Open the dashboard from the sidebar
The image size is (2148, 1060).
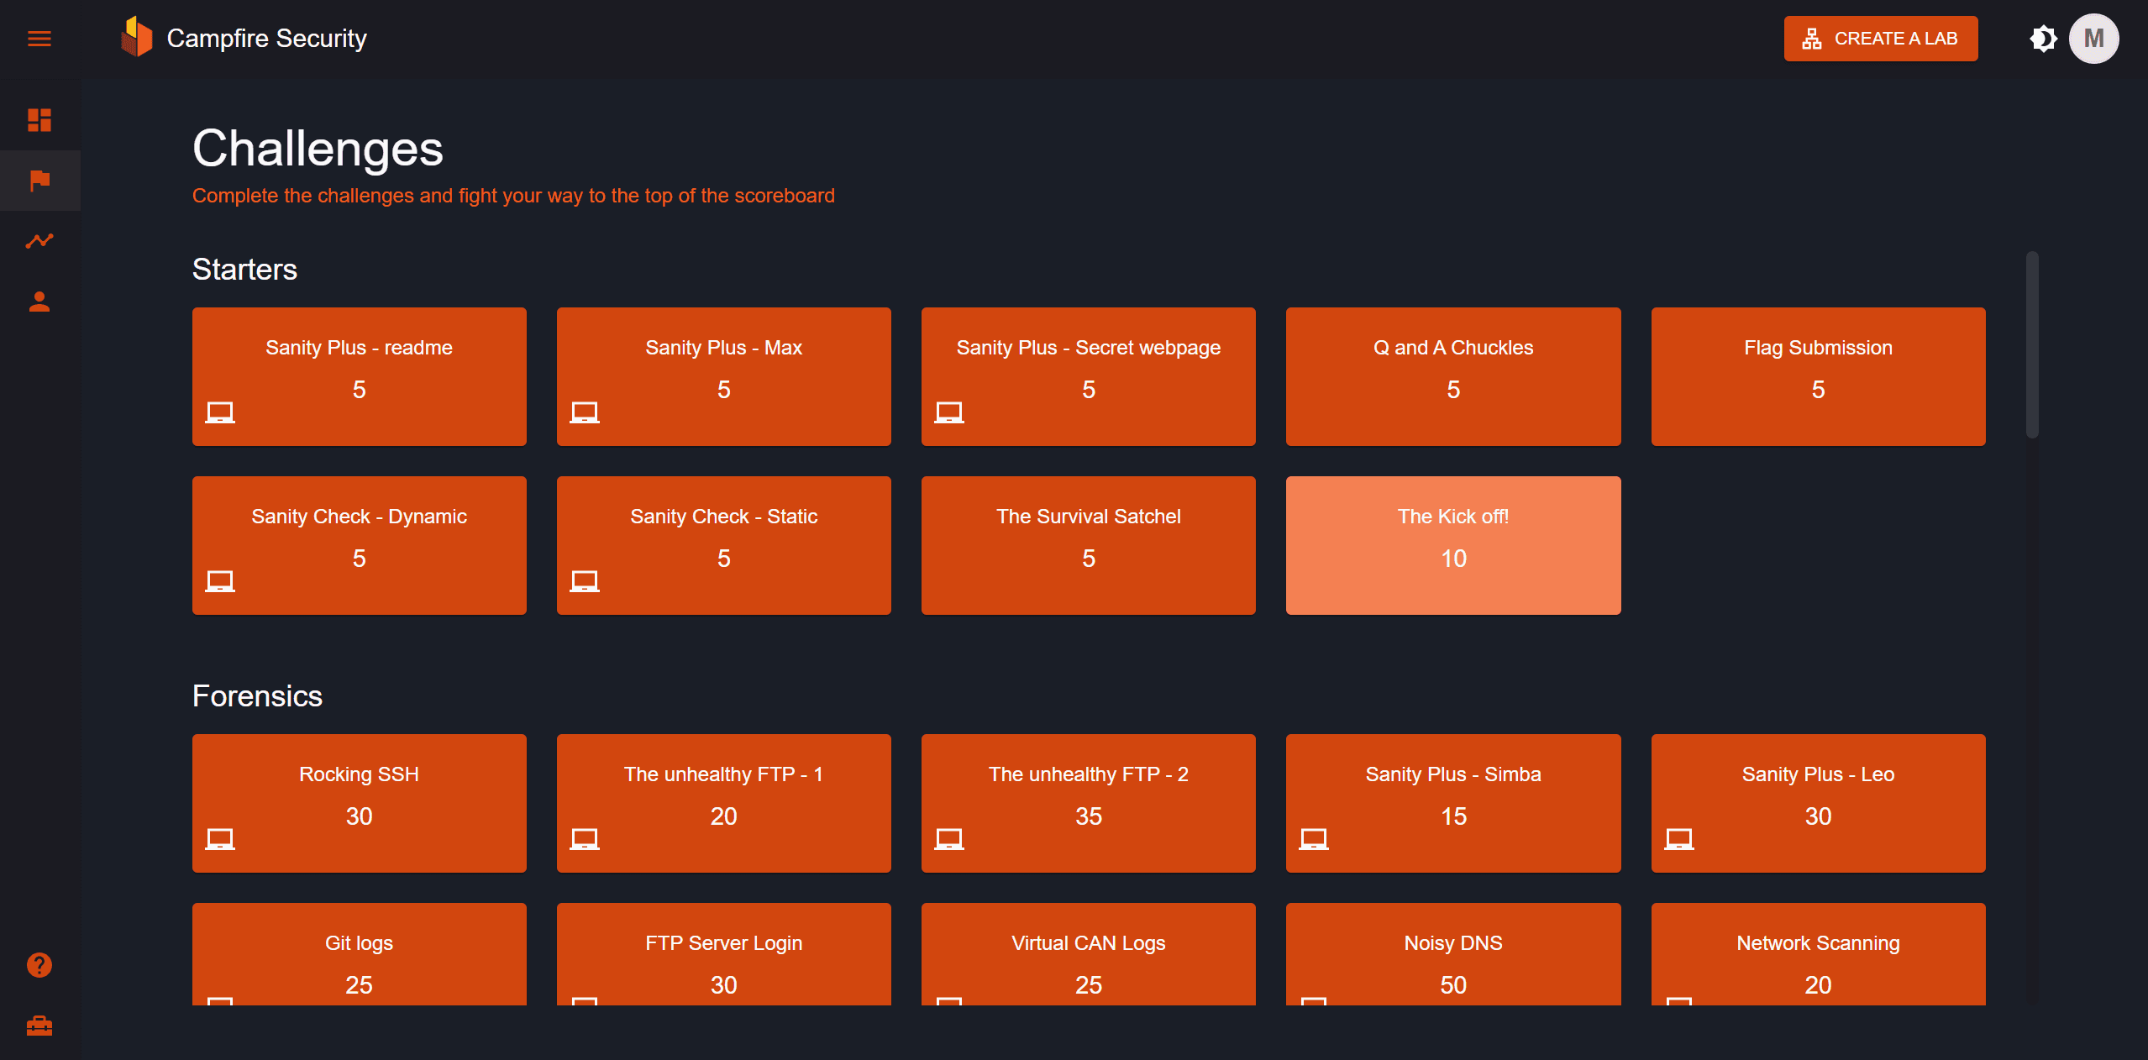pyautogui.click(x=39, y=120)
